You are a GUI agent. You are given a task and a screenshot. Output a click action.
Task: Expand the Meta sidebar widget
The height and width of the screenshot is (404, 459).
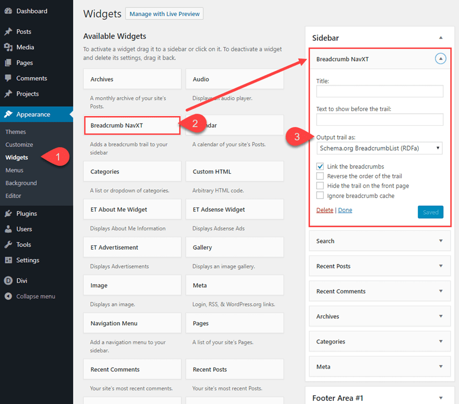coord(441,366)
